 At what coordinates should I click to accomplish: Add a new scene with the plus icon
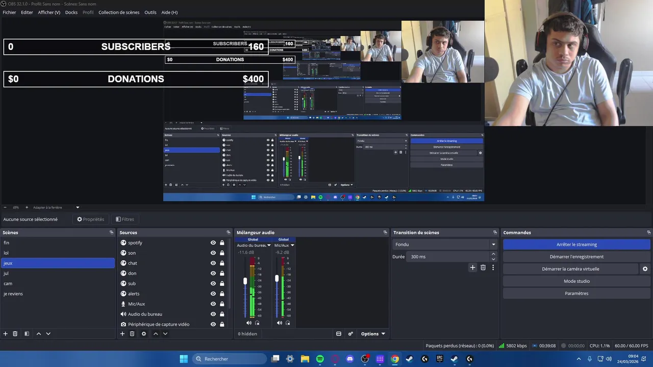pos(6,334)
